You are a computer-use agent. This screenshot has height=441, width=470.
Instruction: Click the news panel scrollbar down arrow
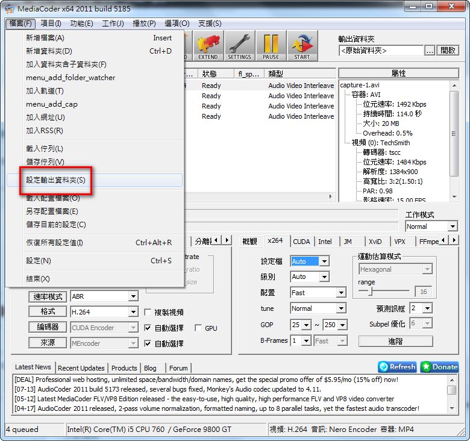click(x=452, y=408)
